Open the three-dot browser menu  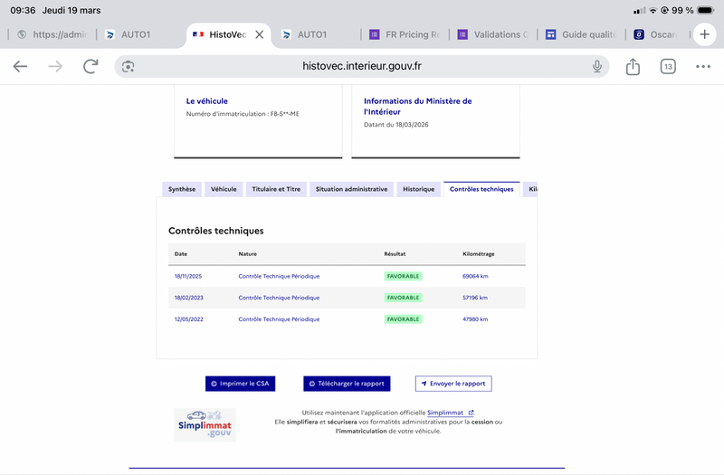tap(703, 66)
